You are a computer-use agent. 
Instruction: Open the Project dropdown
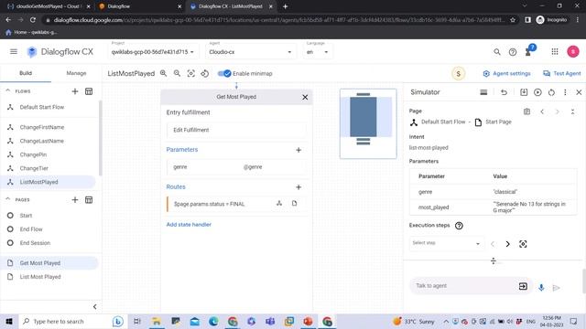(153, 52)
